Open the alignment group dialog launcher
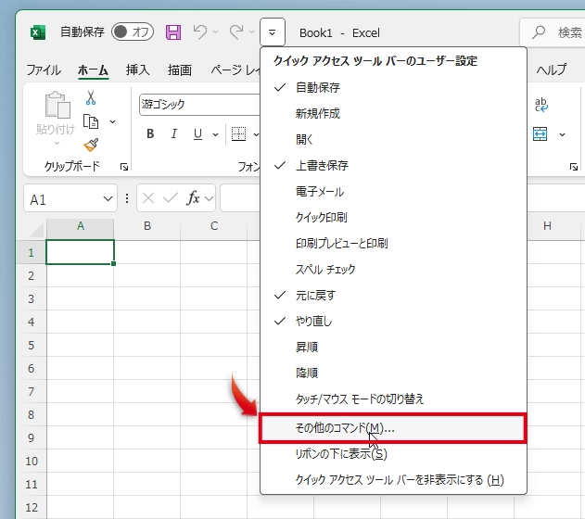The height and width of the screenshot is (519, 585). click(574, 167)
